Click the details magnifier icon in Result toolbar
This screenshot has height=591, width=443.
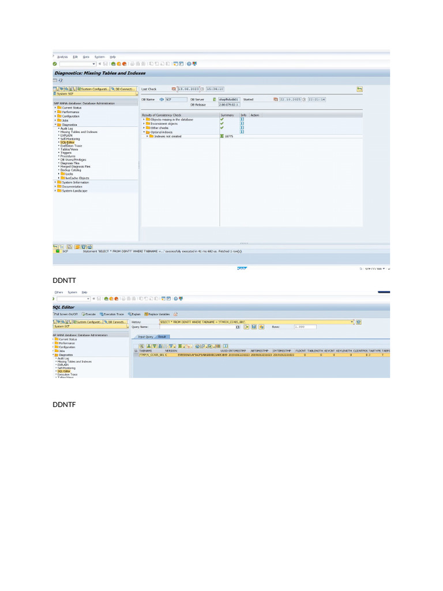point(141,346)
